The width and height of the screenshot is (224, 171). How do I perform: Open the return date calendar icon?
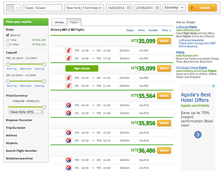[157, 8]
